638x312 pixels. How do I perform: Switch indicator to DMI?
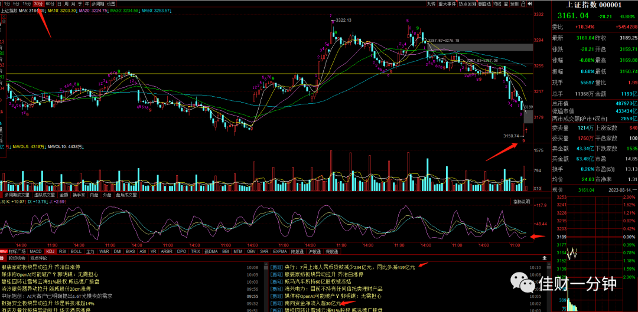tap(118, 251)
